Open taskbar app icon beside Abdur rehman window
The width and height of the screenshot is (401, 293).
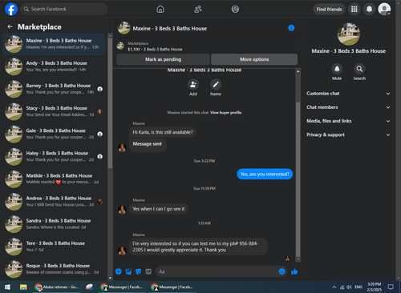(89, 287)
